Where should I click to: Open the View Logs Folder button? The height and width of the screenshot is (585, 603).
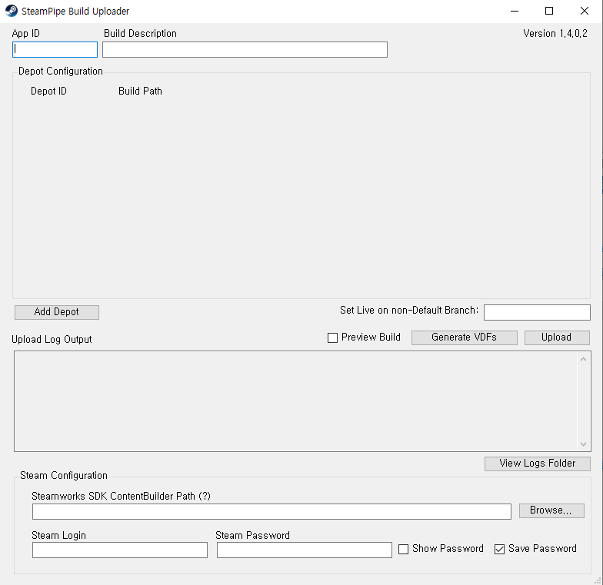click(537, 464)
